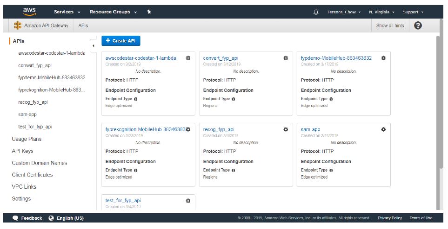Open awscodestar-codestar-1-lambda card title link
This screenshot has height=229, width=448.
141,58
